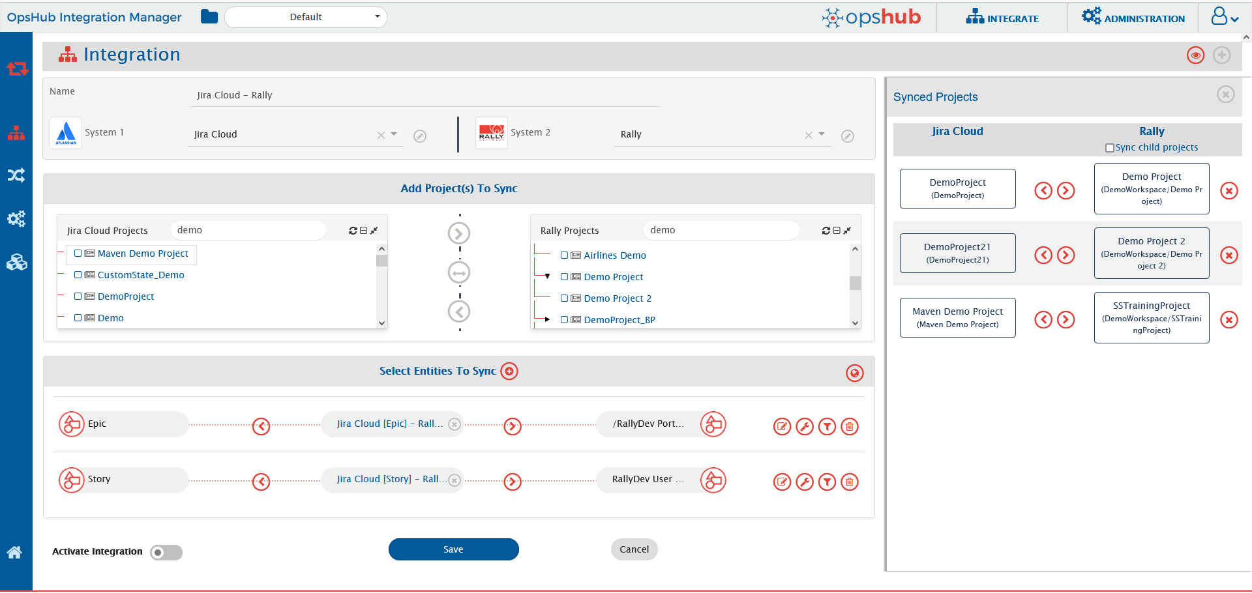Open the System 2 Rally dropdown

pos(822,134)
